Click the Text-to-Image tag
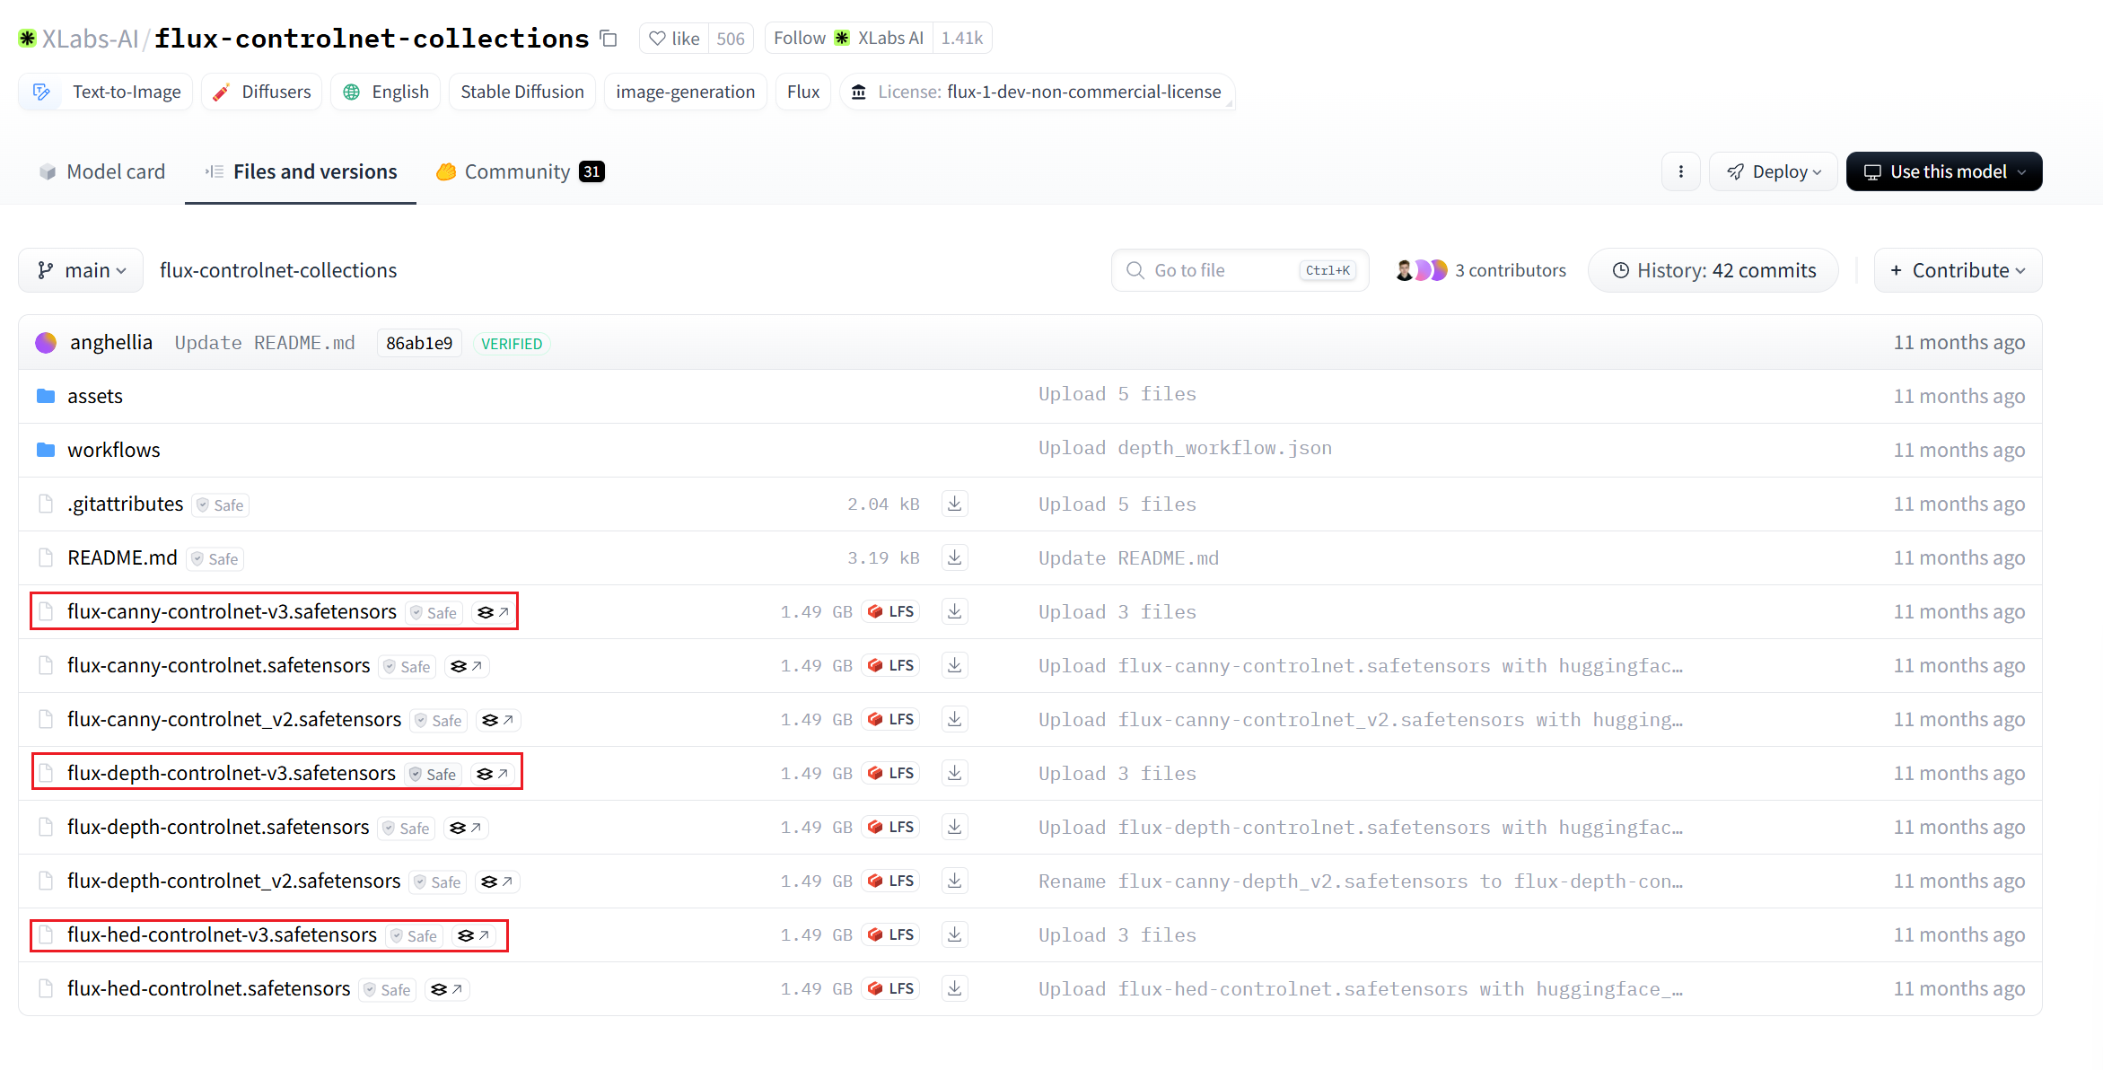The image size is (2103, 1070). coord(106,92)
